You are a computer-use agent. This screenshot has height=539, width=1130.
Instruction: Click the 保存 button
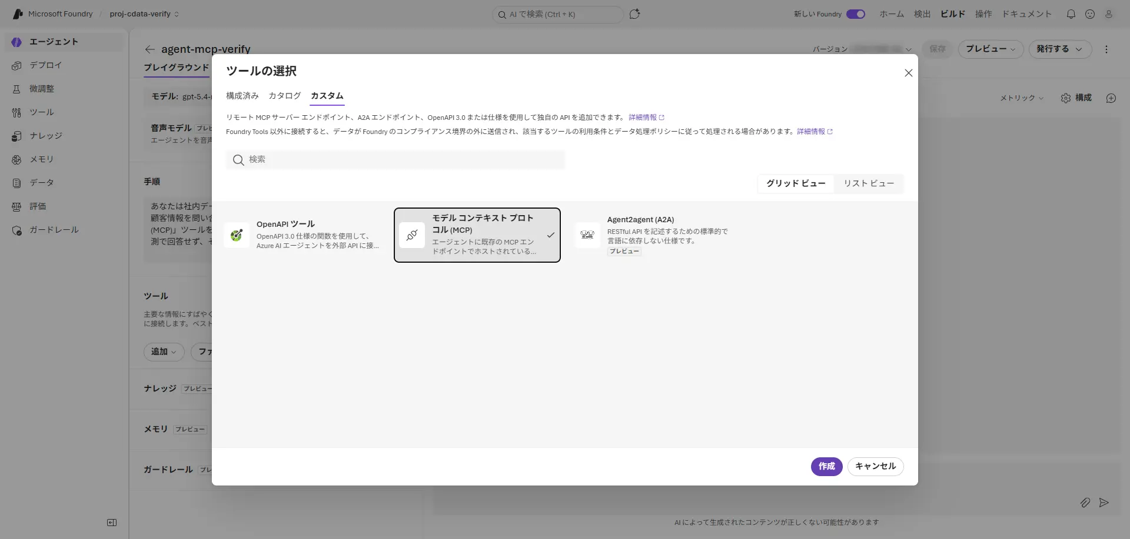coord(938,49)
